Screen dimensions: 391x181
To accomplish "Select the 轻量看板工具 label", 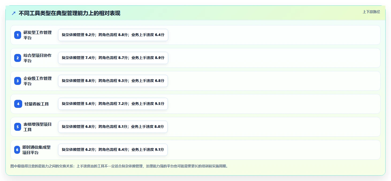I will coord(37,104).
